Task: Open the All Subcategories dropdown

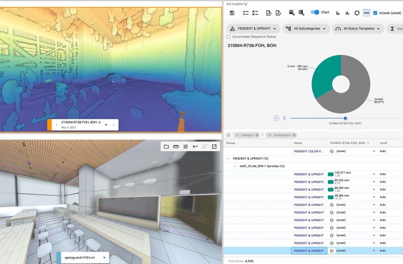Action: click(x=307, y=28)
